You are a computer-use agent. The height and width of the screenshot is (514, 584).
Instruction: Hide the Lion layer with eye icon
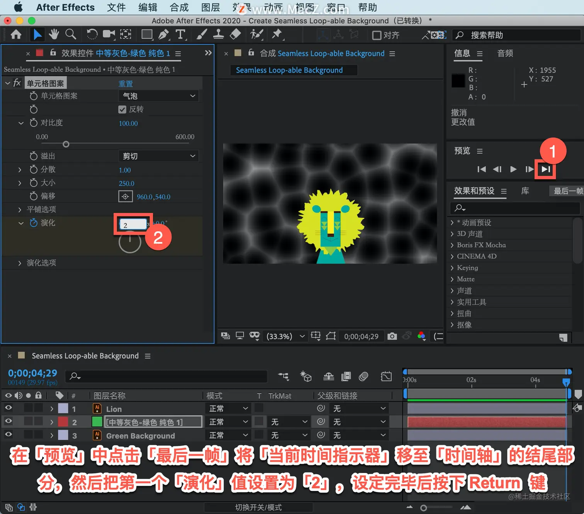click(x=8, y=408)
